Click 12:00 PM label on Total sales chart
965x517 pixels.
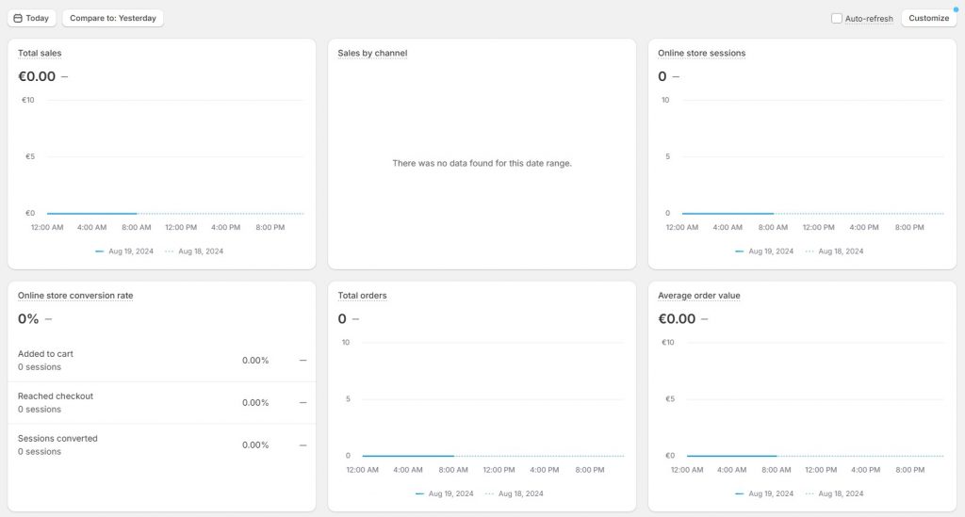click(181, 228)
